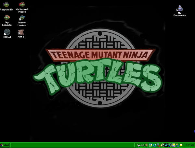
Task: Select the My Computer desktop icon
Action: [7, 18]
